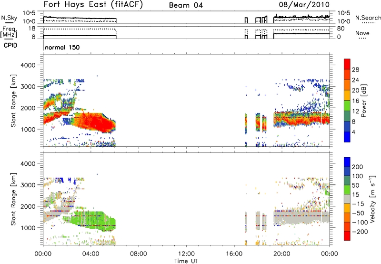This screenshot has width=381, height=264.
Task: Click the '4000' tick on power panel
Action: tap(28, 65)
